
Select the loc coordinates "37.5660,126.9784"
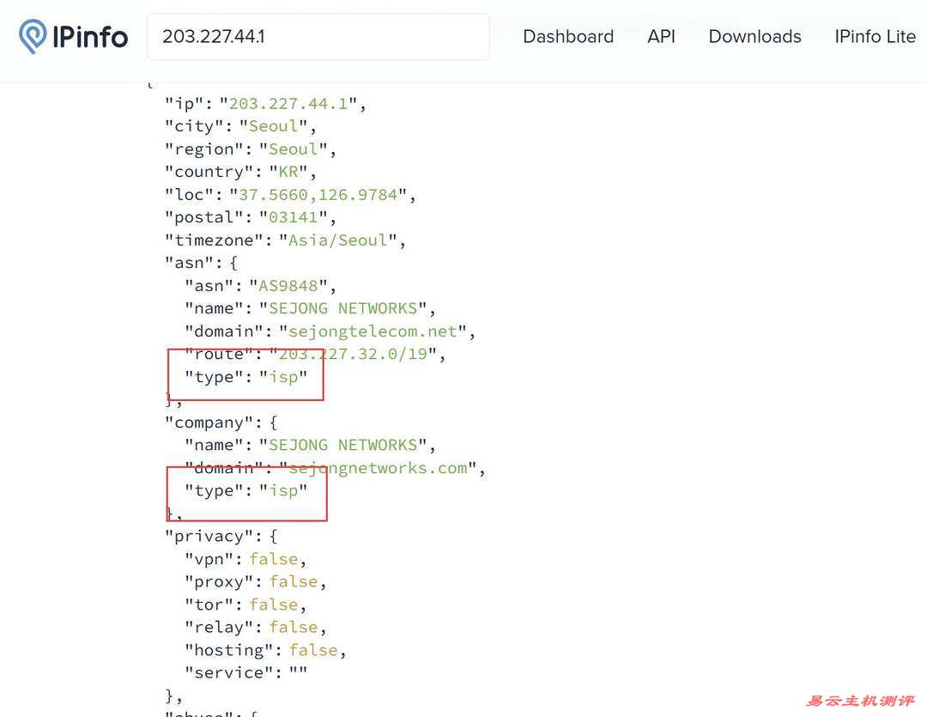point(318,195)
